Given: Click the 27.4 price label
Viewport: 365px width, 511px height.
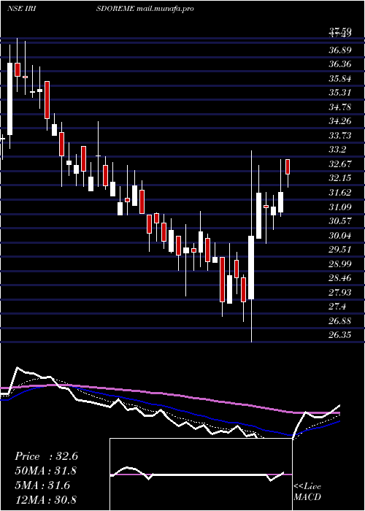Looking at the screenshot, I should click(337, 307).
